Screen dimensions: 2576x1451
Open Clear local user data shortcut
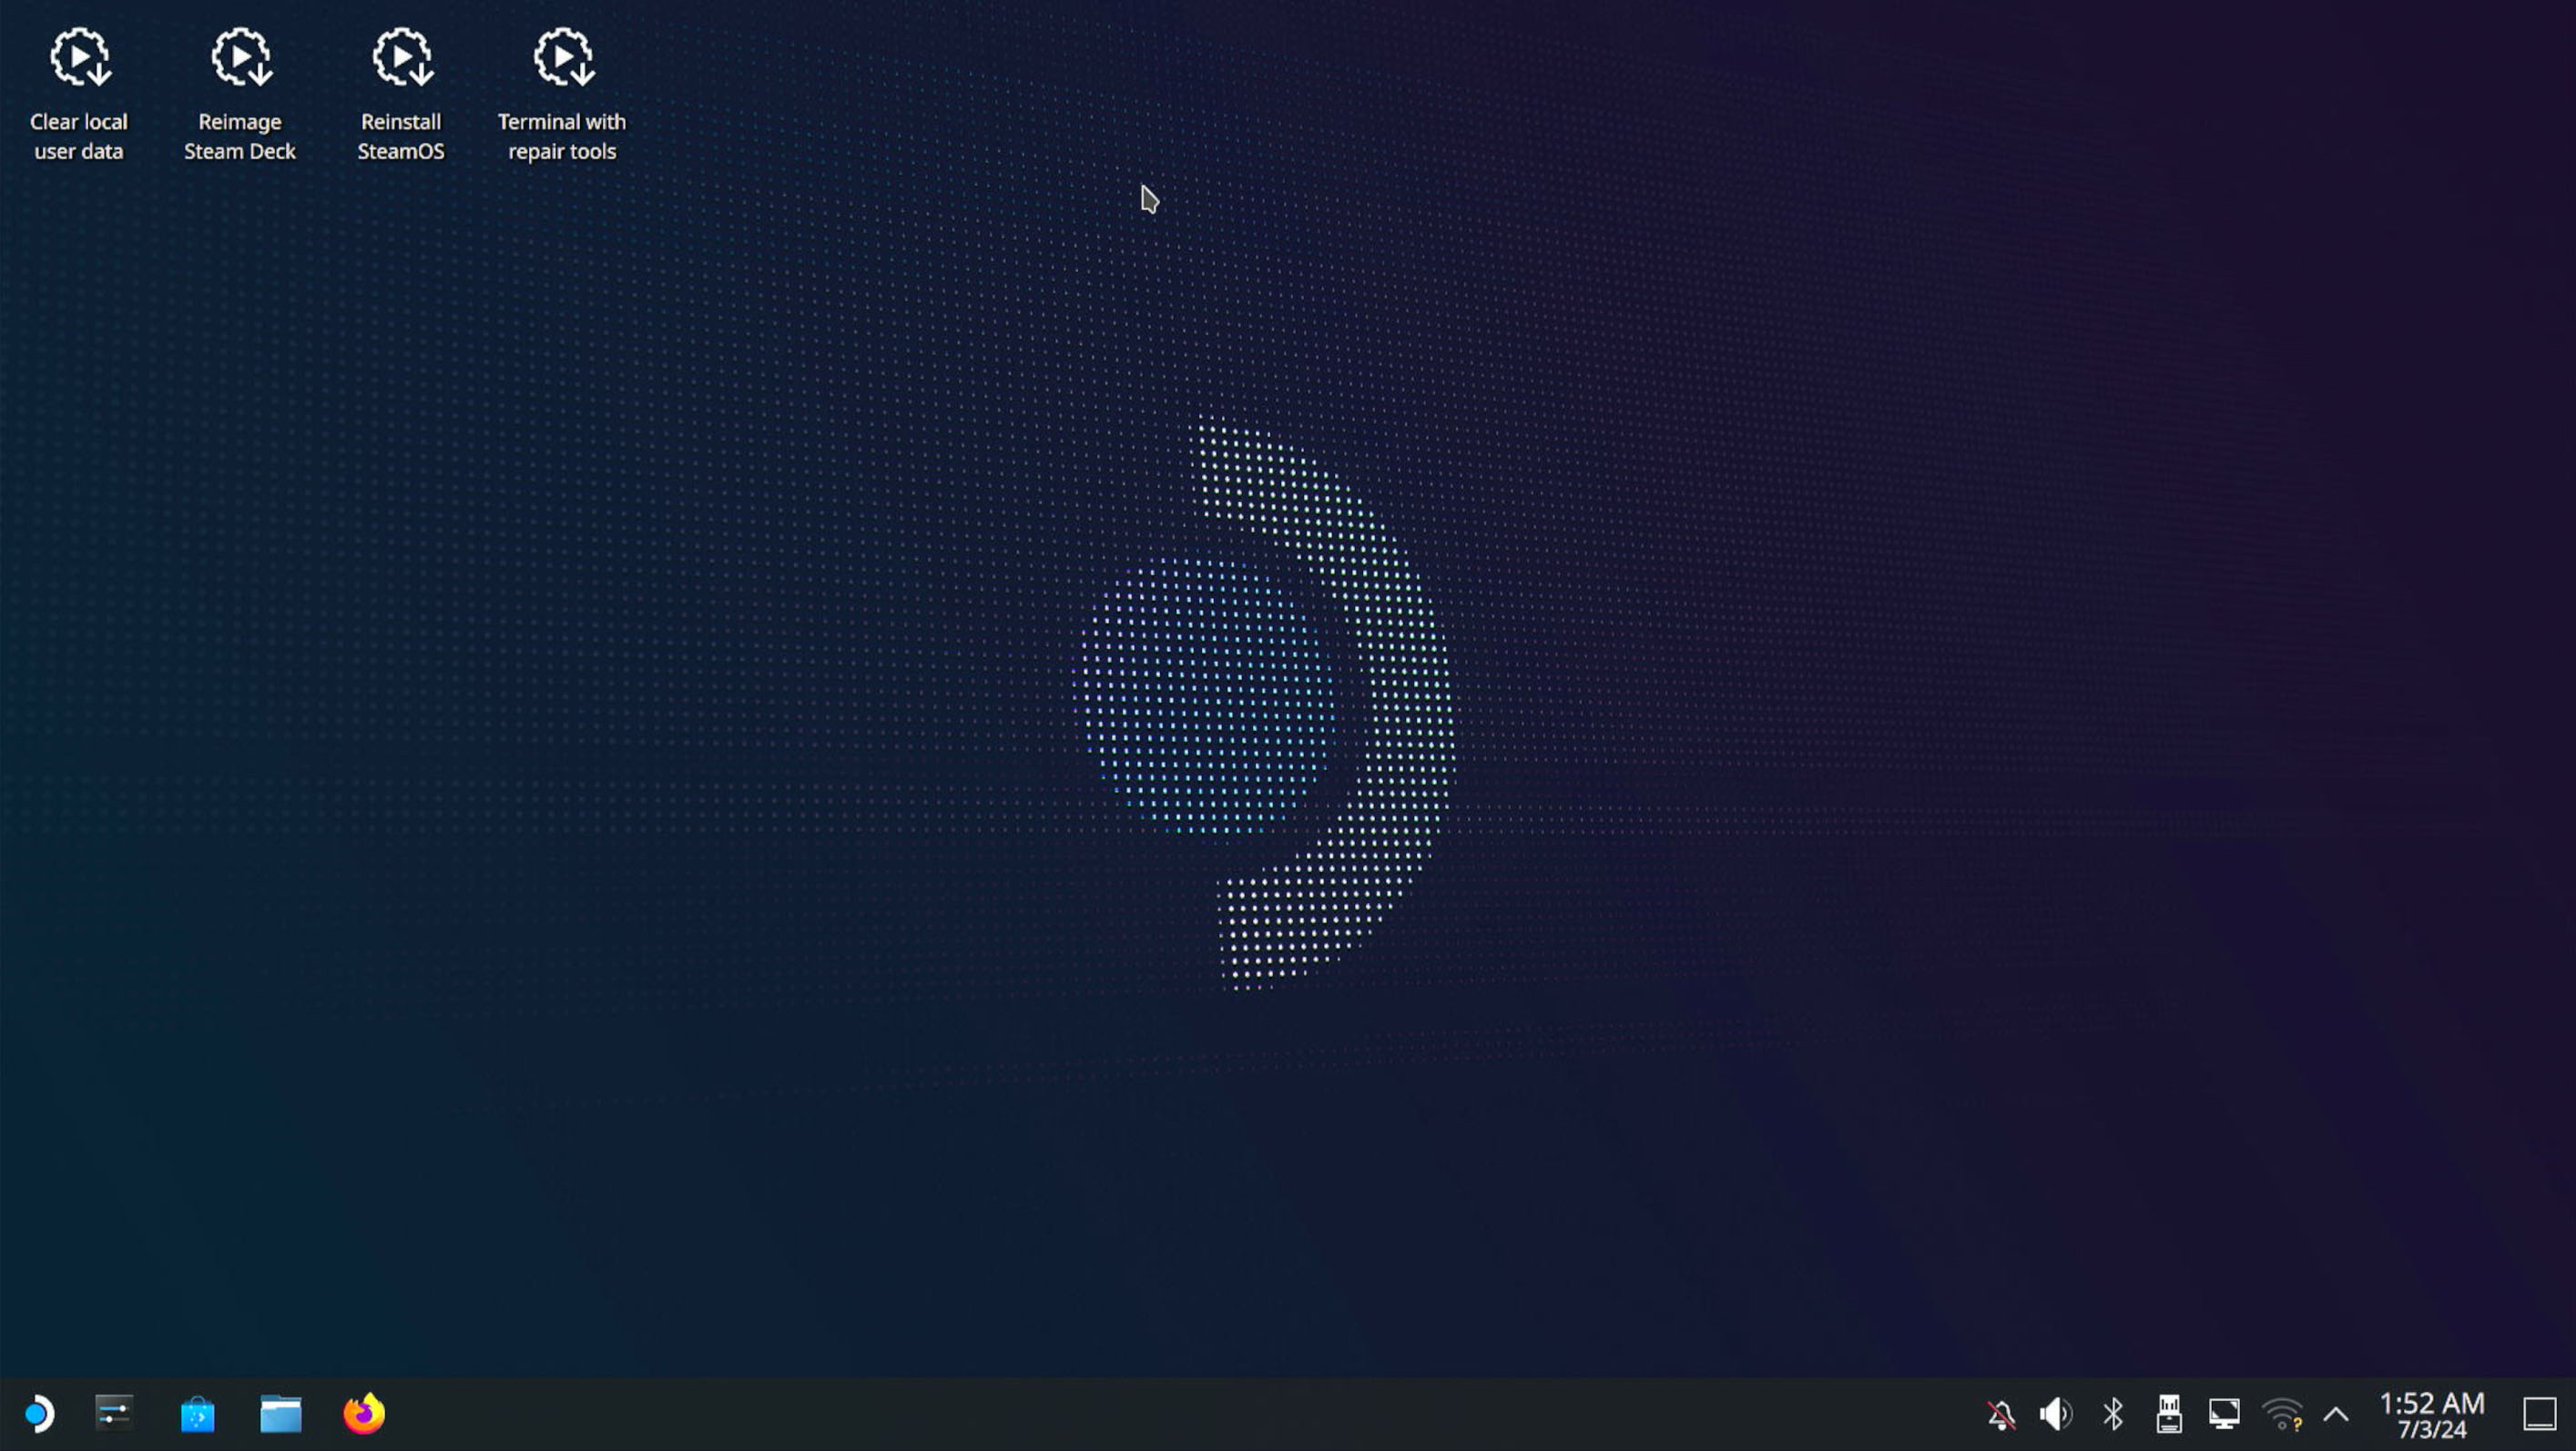click(79, 60)
